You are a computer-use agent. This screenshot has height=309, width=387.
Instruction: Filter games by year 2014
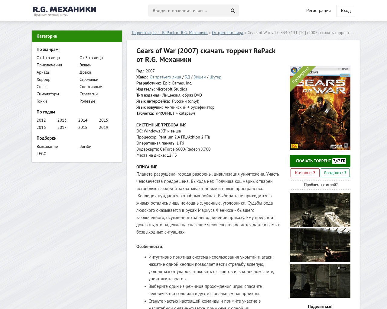click(83, 120)
